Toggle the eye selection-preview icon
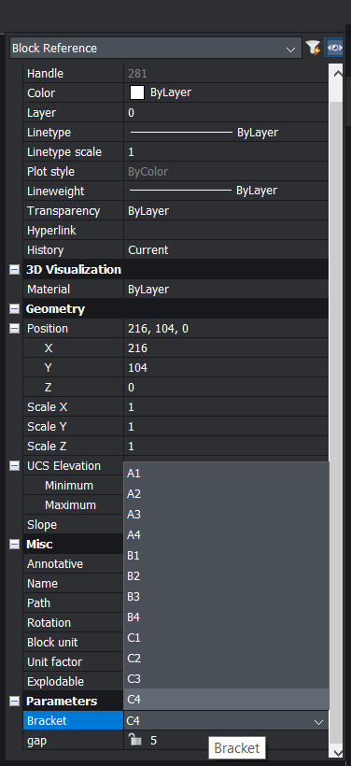Image resolution: width=351 pixels, height=766 pixels. pos(334,48)
